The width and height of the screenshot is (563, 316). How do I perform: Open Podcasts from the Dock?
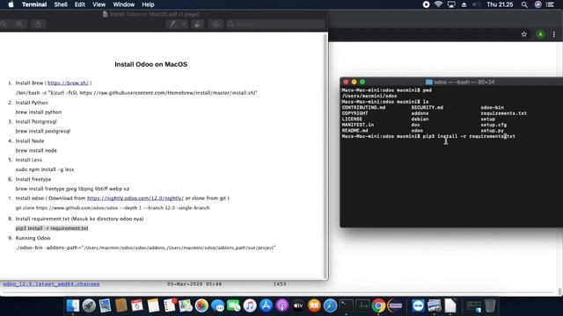282,305
